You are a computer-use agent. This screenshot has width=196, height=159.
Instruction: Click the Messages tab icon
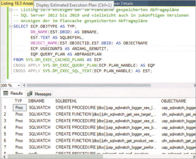click(x=30, y=94)
